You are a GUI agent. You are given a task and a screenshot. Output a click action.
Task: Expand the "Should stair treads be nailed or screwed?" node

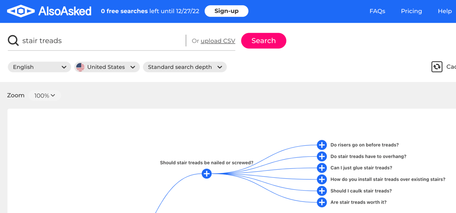[206, 174]
